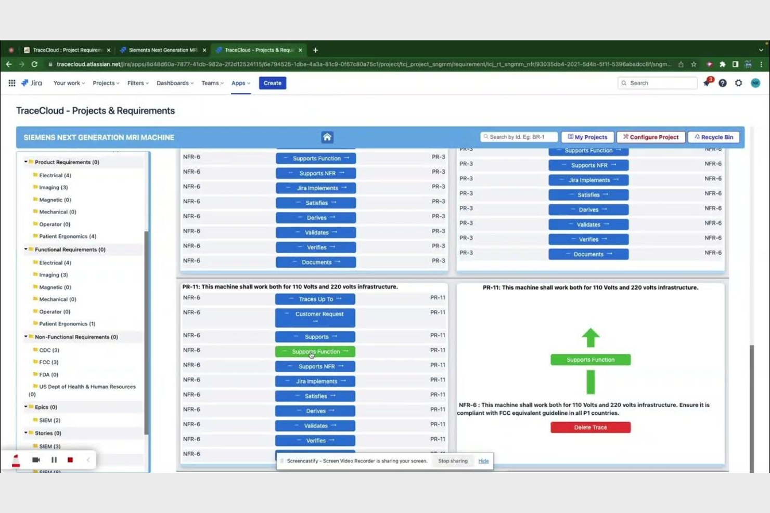Open the new browser tab plus button
Image resolution: width=770 pixels, height=513 pixels.
(x=315, y=50)
